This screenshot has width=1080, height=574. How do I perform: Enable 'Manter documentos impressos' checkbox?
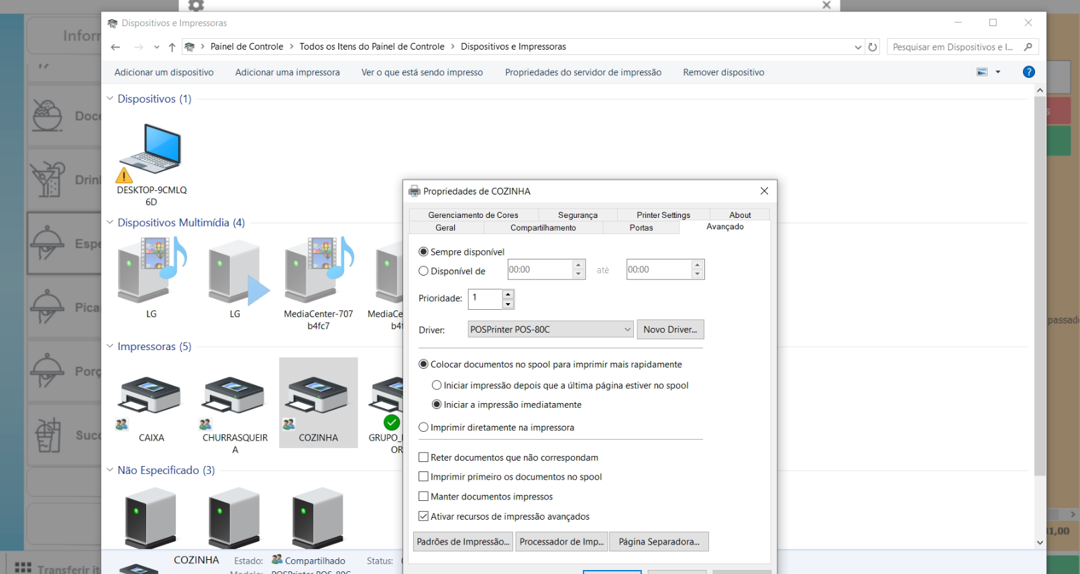[423, 497]
